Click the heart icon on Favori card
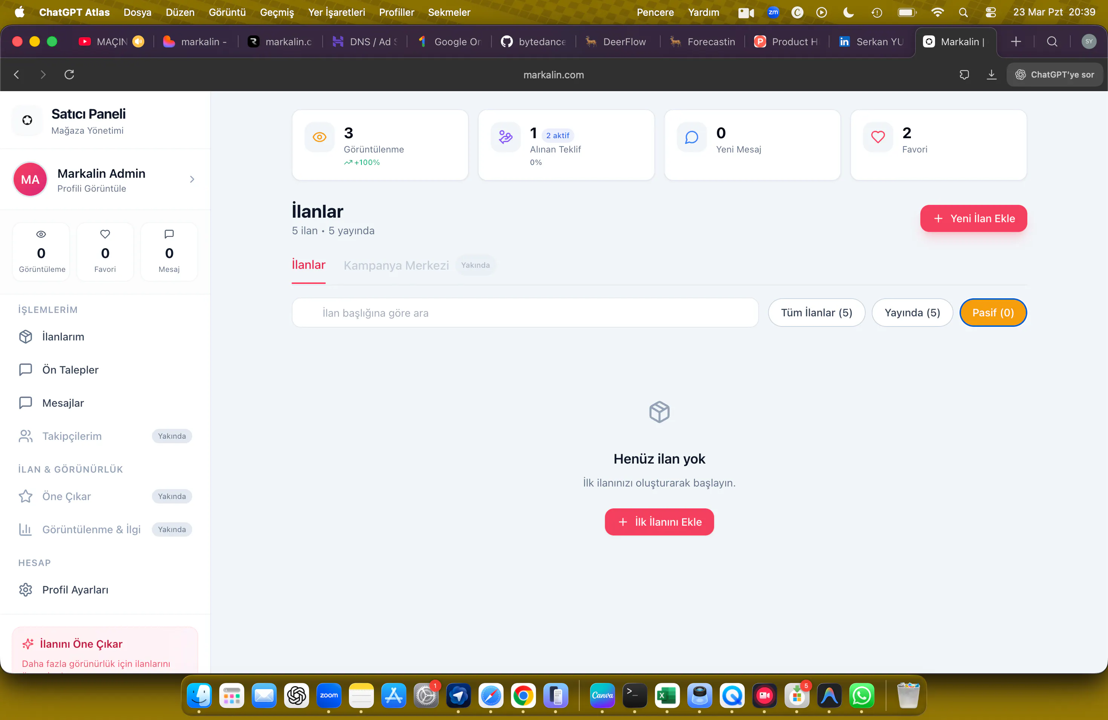The width and height of the screenshot is (1108, 720). (878, 137)
